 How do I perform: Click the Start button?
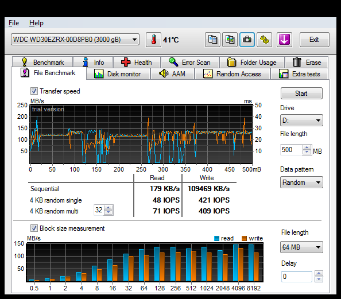[x=301, y=94]
